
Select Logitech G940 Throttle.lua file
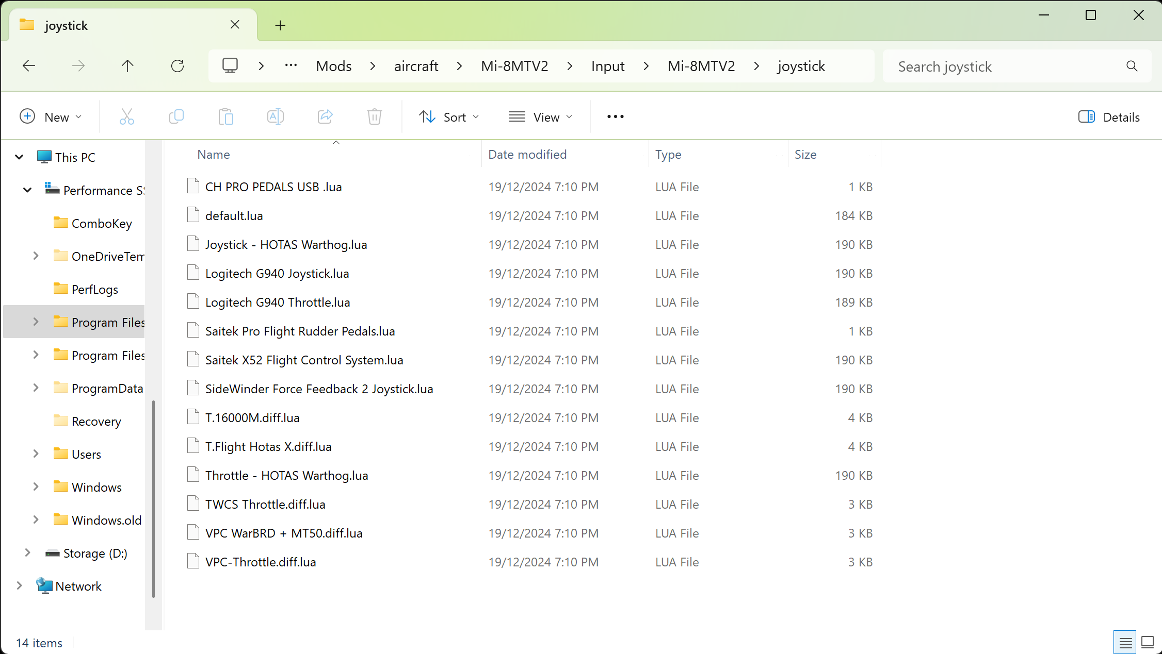pyautogui.click(x=278, y=302)
